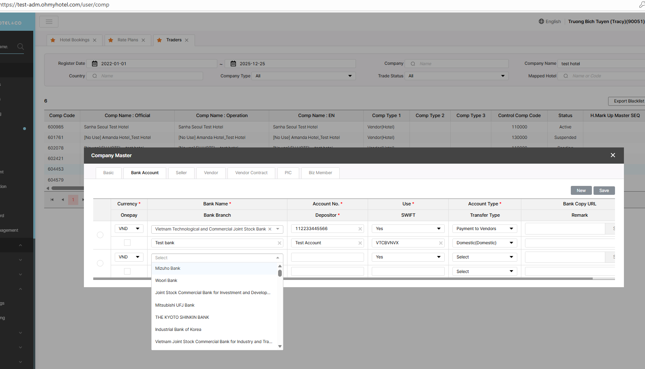Image resolution: width=645 pixels, height=369 pixels.
Task: Click the sidebar search magnifier icon
Action: [21, 47]
